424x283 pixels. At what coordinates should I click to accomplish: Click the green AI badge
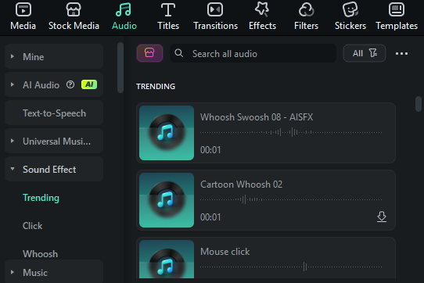point(89,84)
